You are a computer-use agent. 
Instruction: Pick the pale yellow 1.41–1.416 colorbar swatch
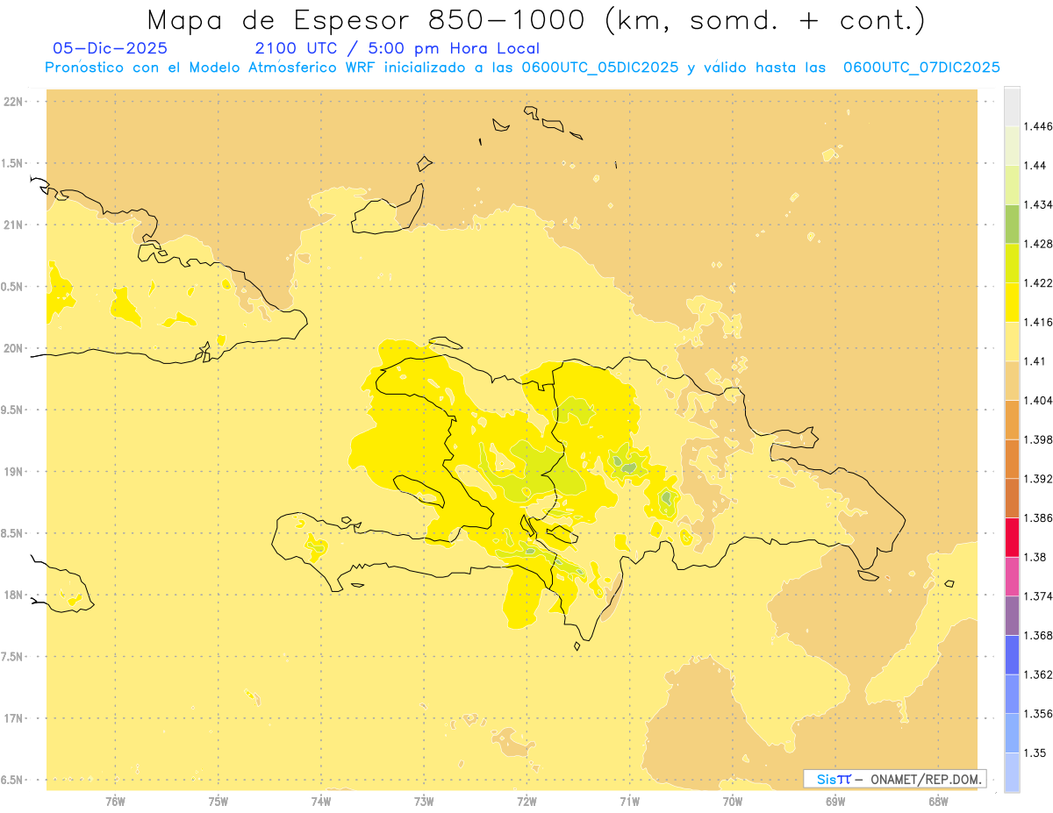point(1012,341)
